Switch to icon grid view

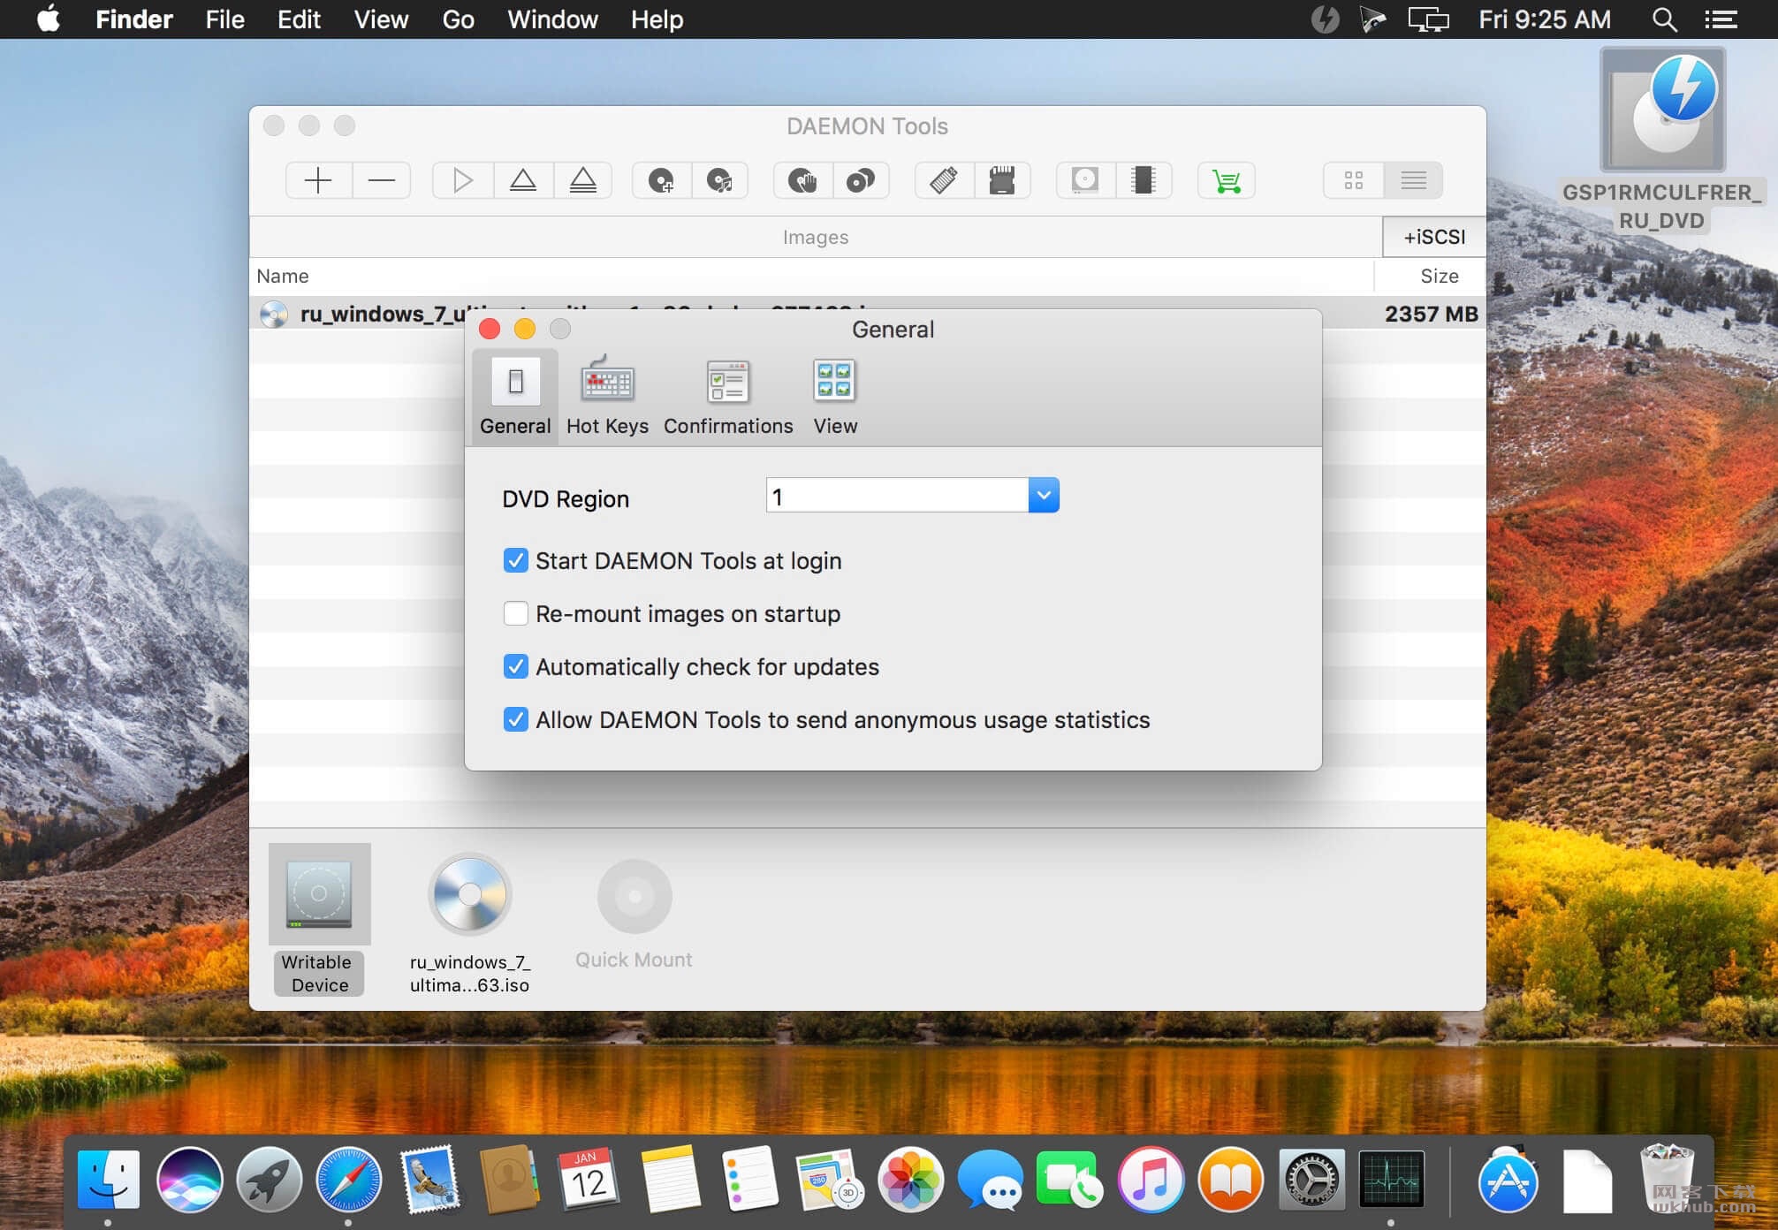tap(1353, 181)
